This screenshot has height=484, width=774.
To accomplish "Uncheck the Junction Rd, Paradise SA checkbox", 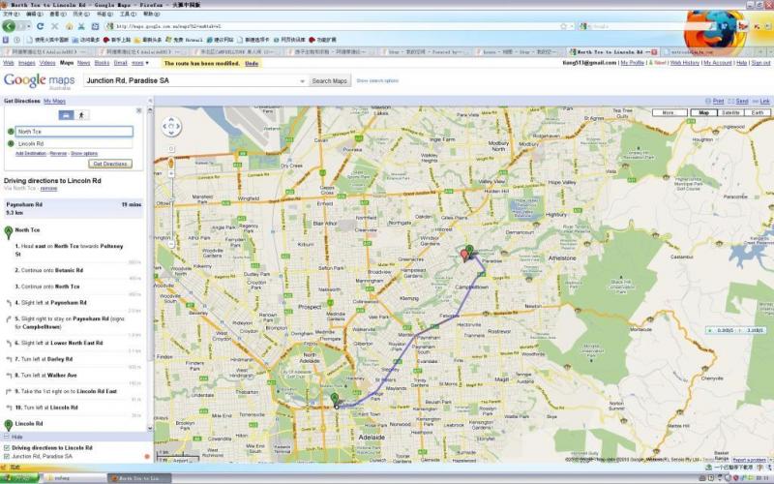I will (x=7, y=457).
